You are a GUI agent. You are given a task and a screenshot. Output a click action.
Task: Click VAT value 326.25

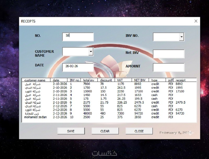tap(122, 103)
